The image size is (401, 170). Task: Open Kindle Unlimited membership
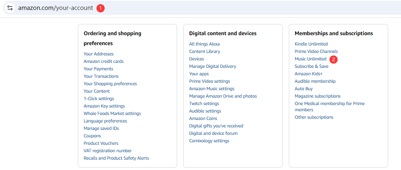[311, 44]
